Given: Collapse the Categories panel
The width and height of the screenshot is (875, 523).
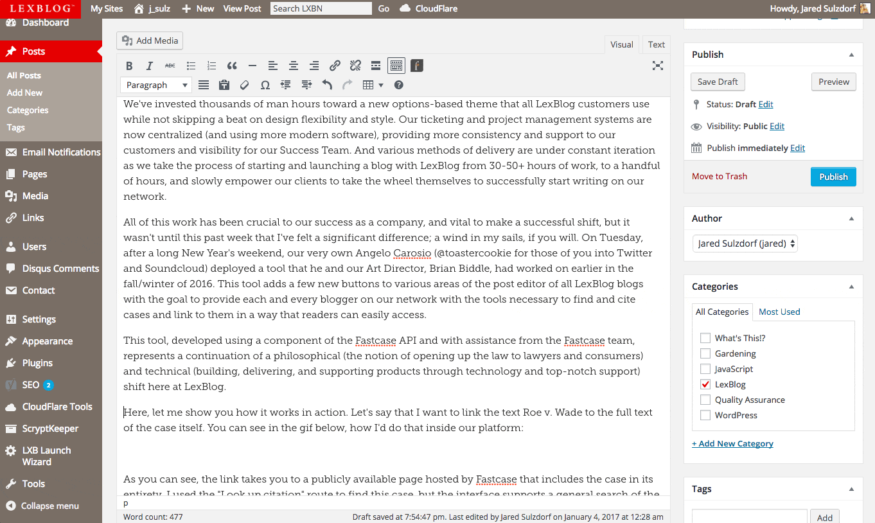Looking at the screenshot, I should (852, 287).
